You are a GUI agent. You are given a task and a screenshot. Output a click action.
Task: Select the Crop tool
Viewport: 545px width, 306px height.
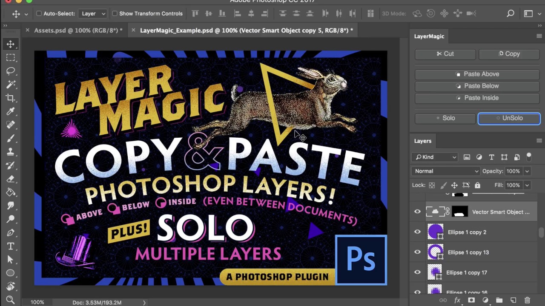tap(11, 98)
